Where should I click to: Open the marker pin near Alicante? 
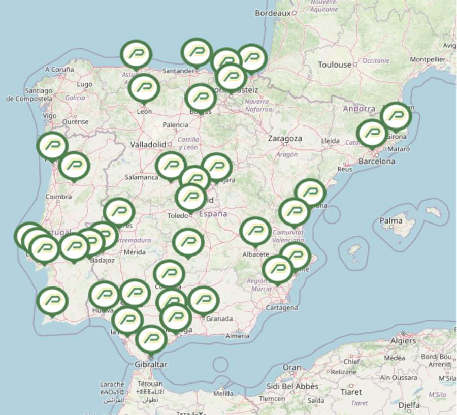click(x=295, y=256)
